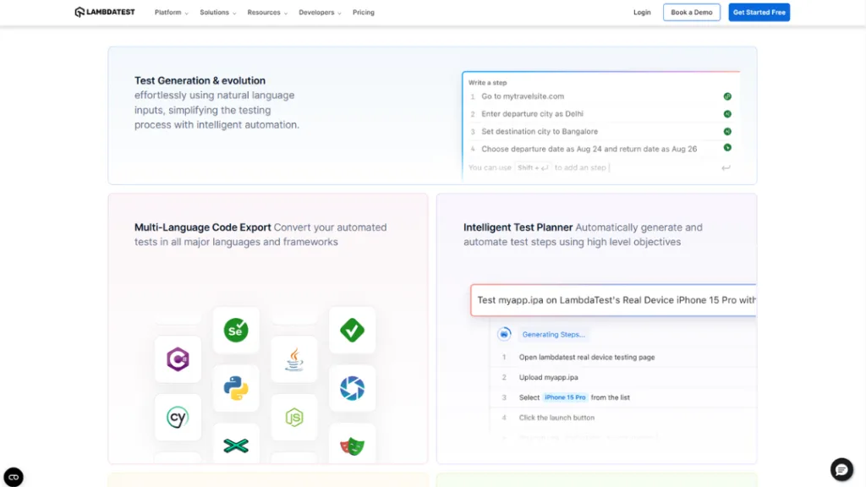Select step 'Set destination city to Bangalore'
This screenshot has height=487, width=866.
click(x=539, y=131)
